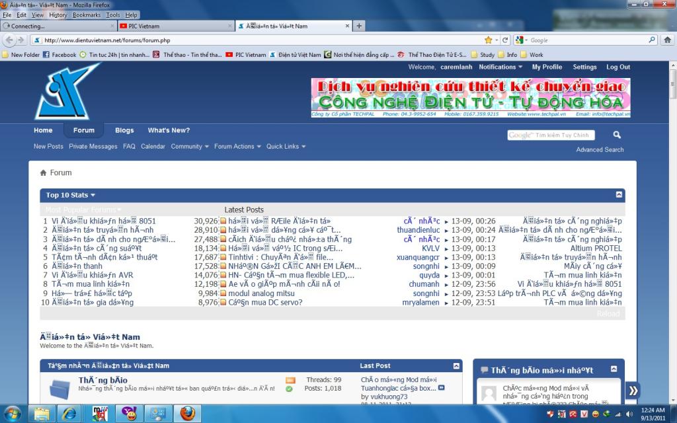Viewport: 677px width, 423px height.
Task: Collapse the forum category with Last Post header
Action: (456, 366)
